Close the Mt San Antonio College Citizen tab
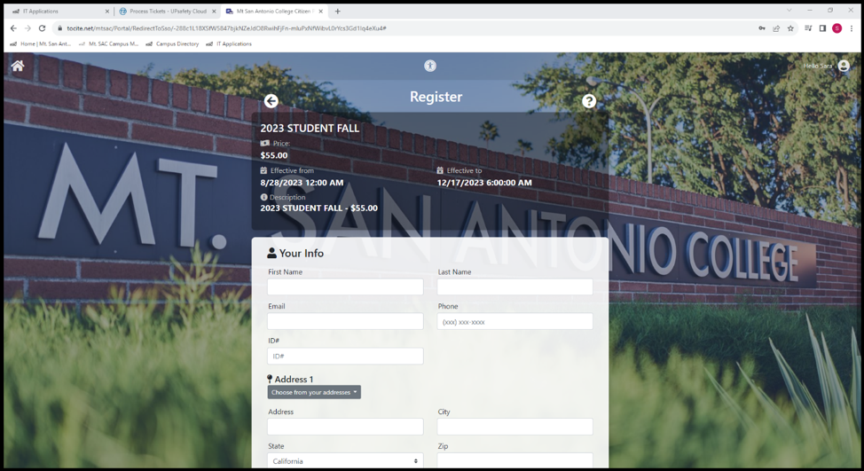 (x=321, y=11)
